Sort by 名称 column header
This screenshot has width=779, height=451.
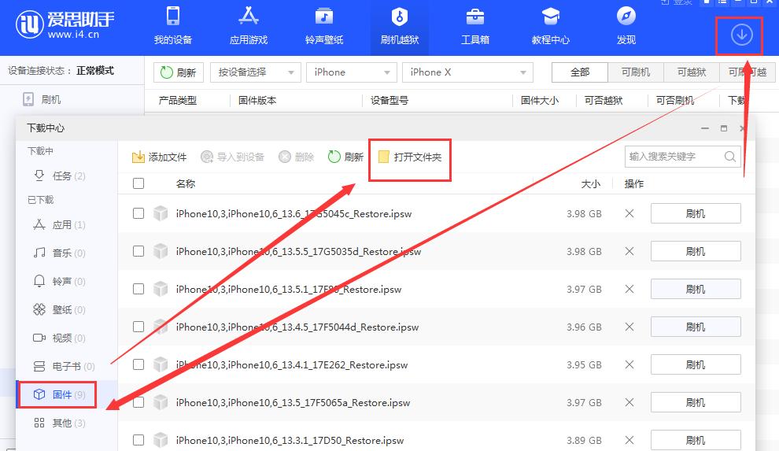[x=186, y=183]
